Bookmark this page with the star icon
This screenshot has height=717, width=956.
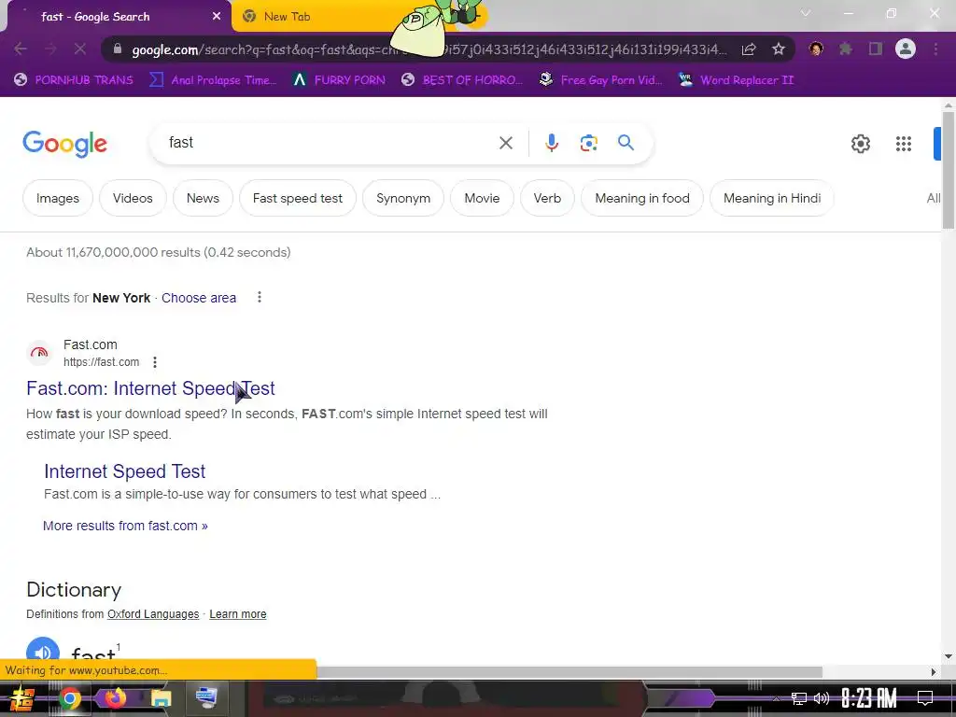779,49
